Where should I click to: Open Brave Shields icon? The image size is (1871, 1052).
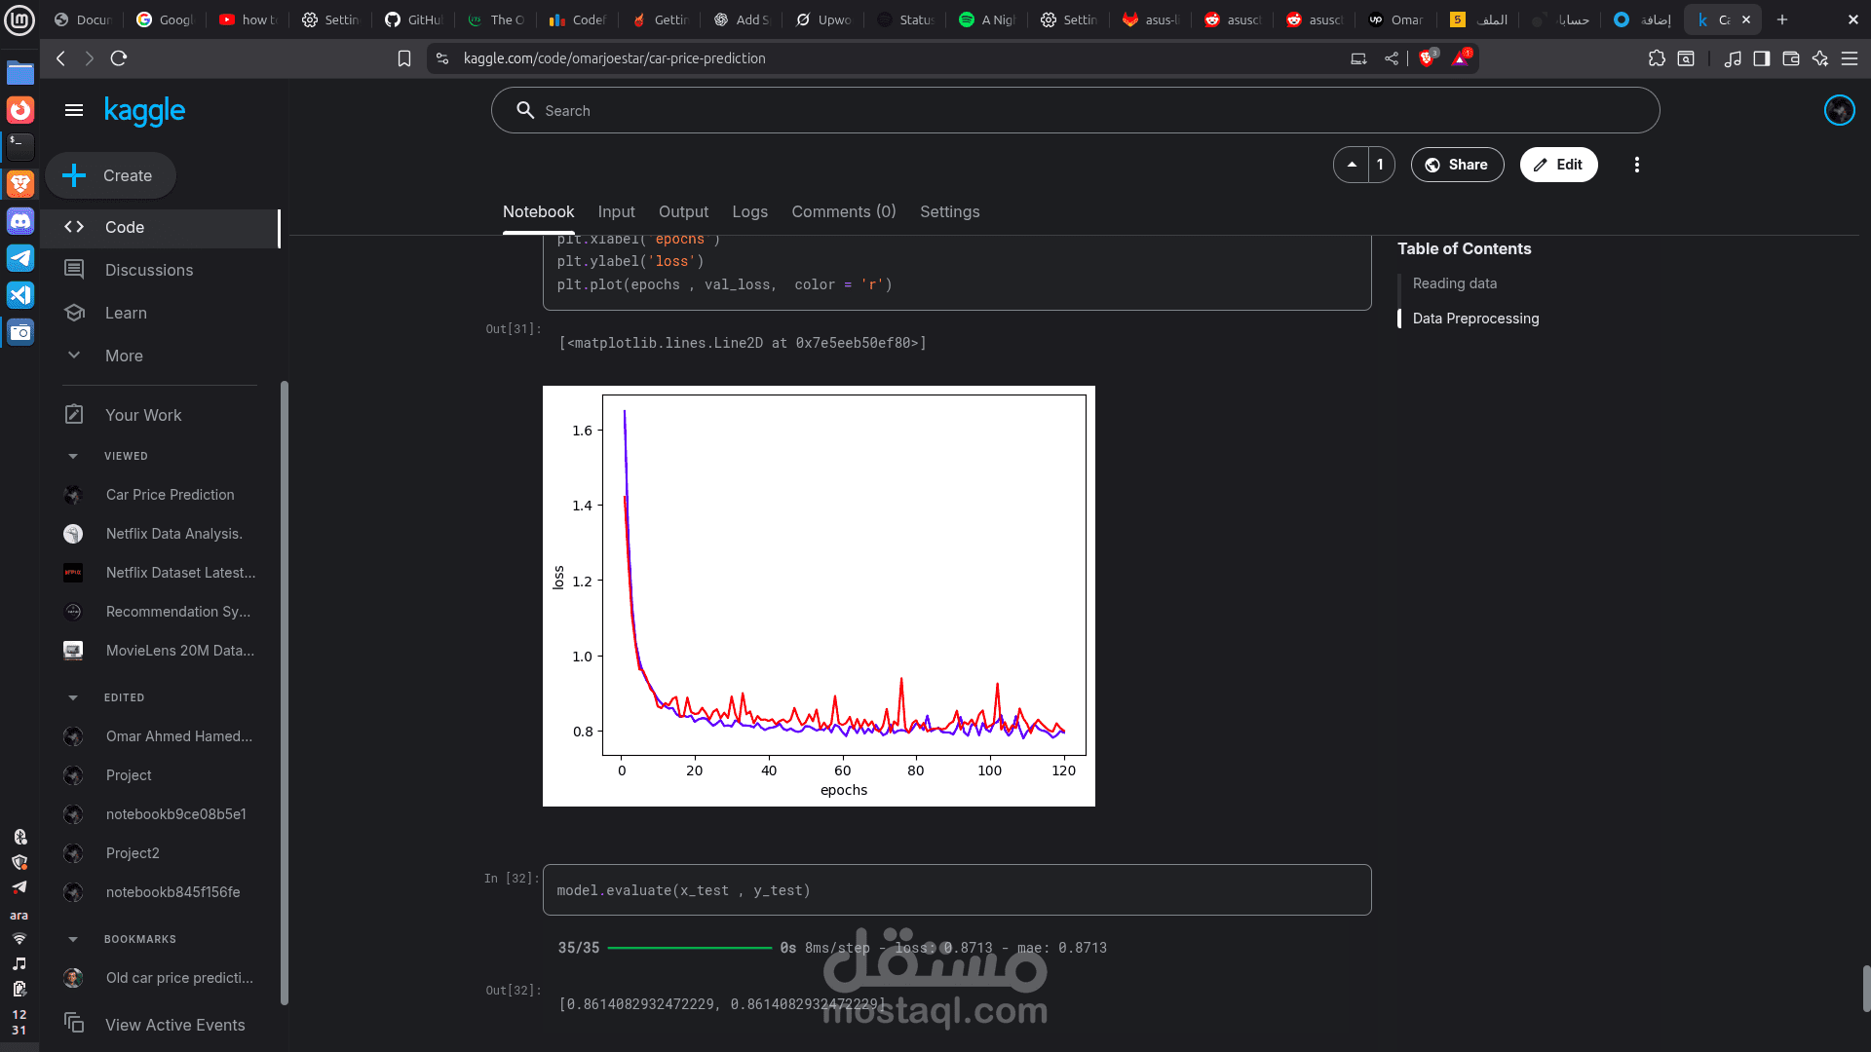1428,58
